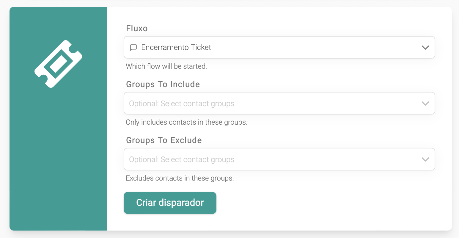This screenshot has height=238, width=459.
Task: Click the Fluxo label
Action: coord(137,29)
